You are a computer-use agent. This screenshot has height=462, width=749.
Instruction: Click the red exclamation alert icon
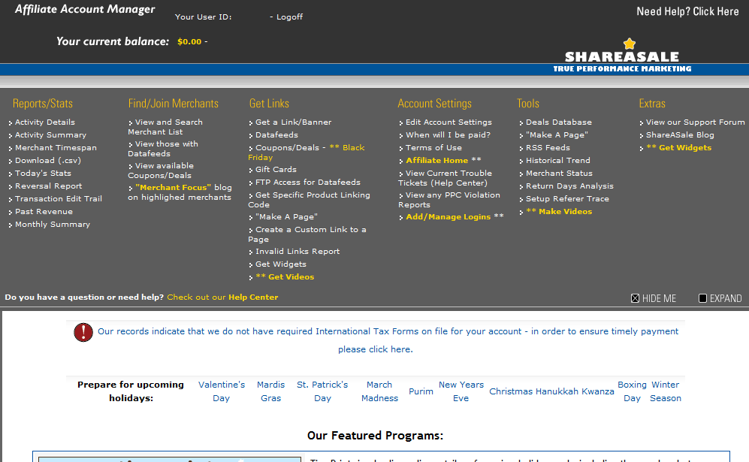tap(83, 332)
